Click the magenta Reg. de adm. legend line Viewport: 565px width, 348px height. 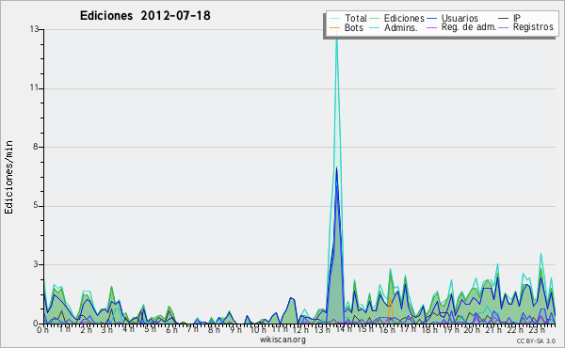tap(431, 27)
